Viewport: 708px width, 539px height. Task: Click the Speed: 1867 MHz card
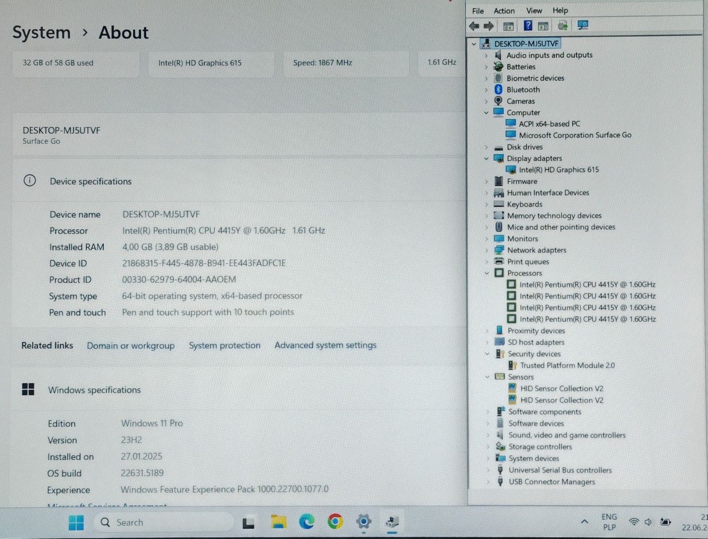coord(346,63)
